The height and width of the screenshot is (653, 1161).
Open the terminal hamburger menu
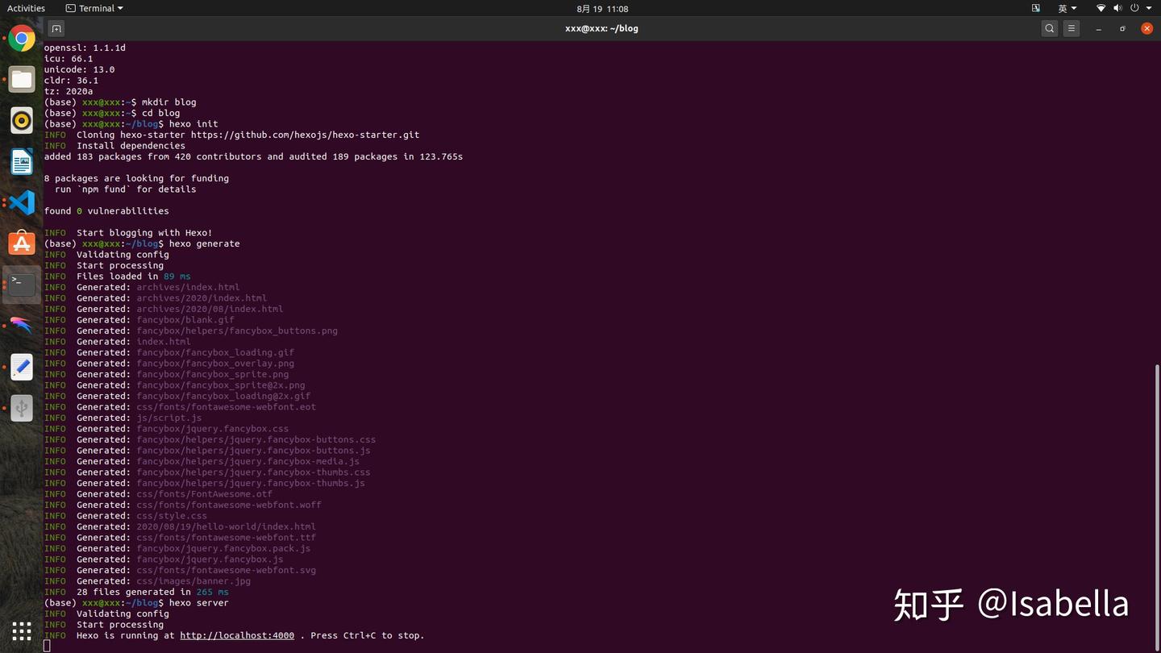pyautogui.click(x=1071, y=28)
